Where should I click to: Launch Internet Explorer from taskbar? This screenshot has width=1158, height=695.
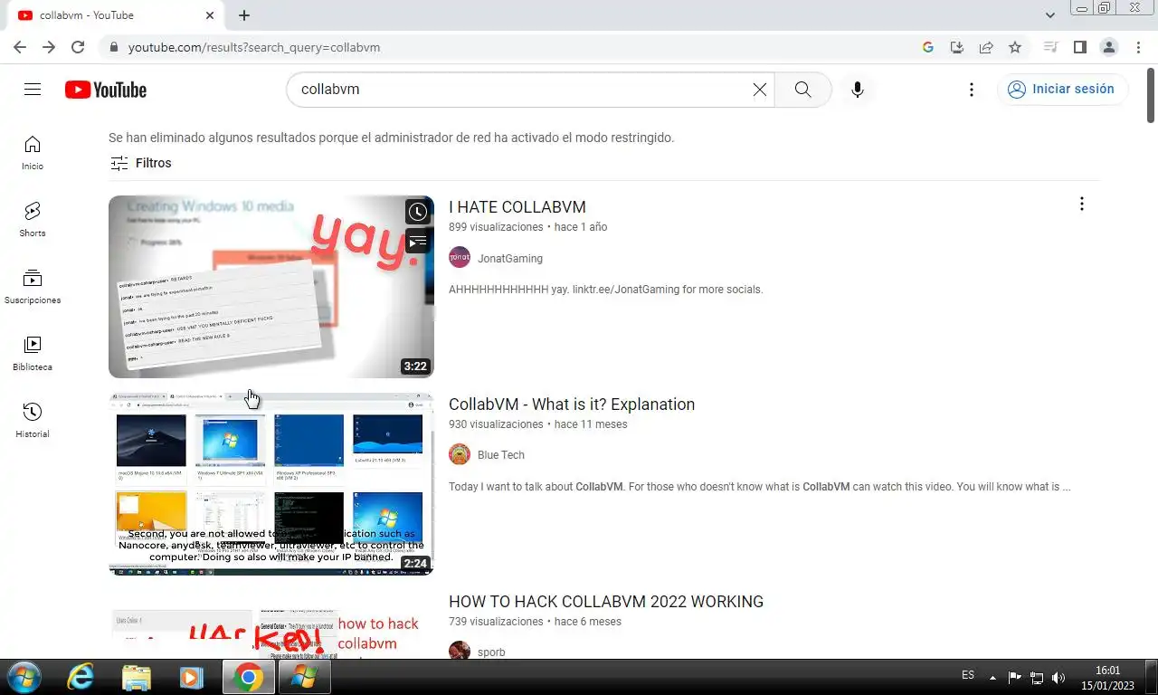coord(81,677)
